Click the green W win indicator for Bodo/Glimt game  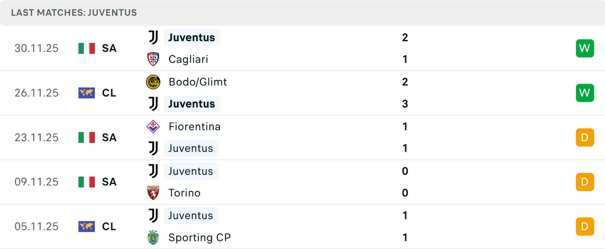point(585,93)
